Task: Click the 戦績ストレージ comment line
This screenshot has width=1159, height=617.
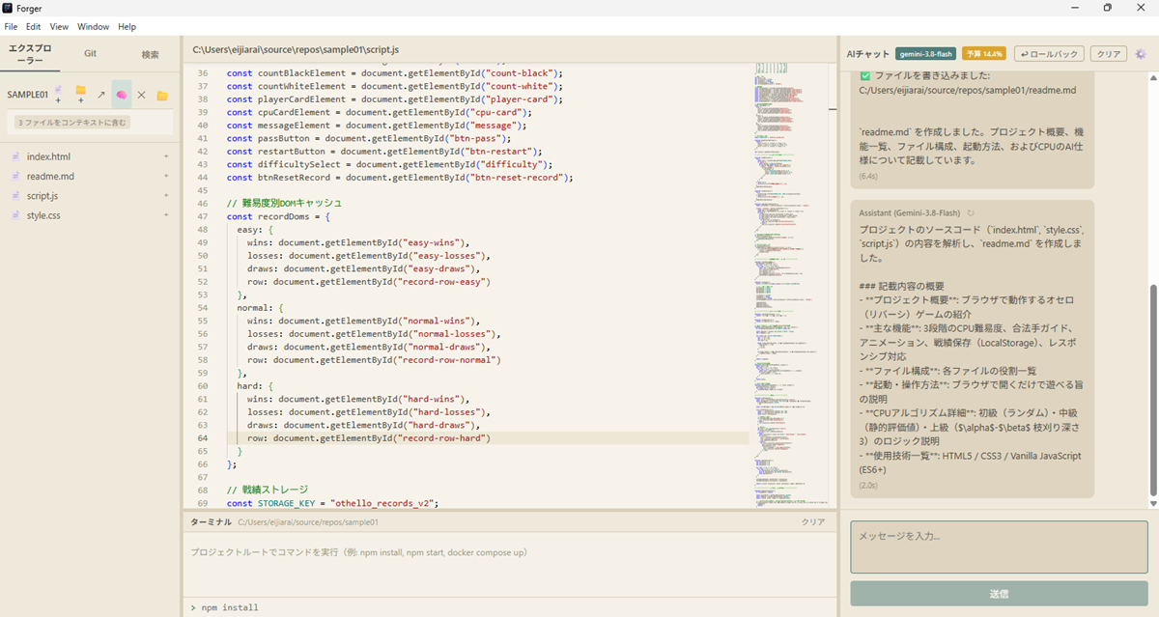Action: (x=268, y=491)
